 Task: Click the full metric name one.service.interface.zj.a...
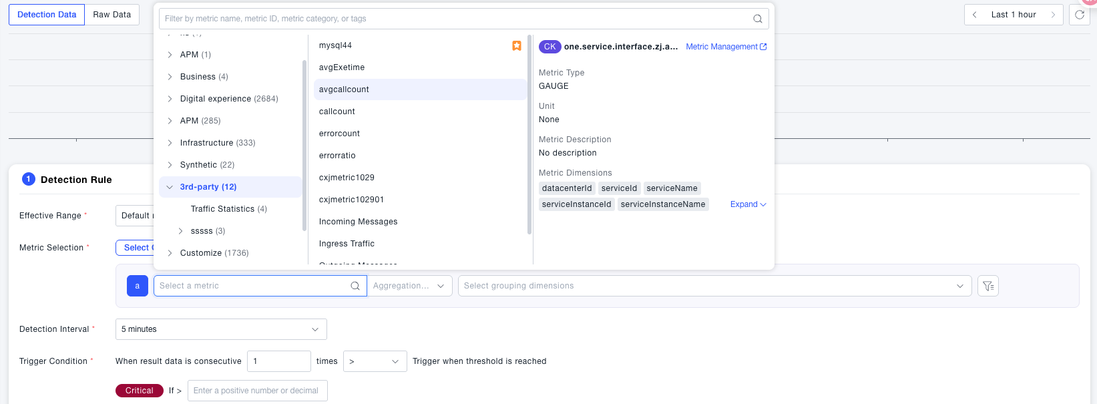tap(621, 47)
